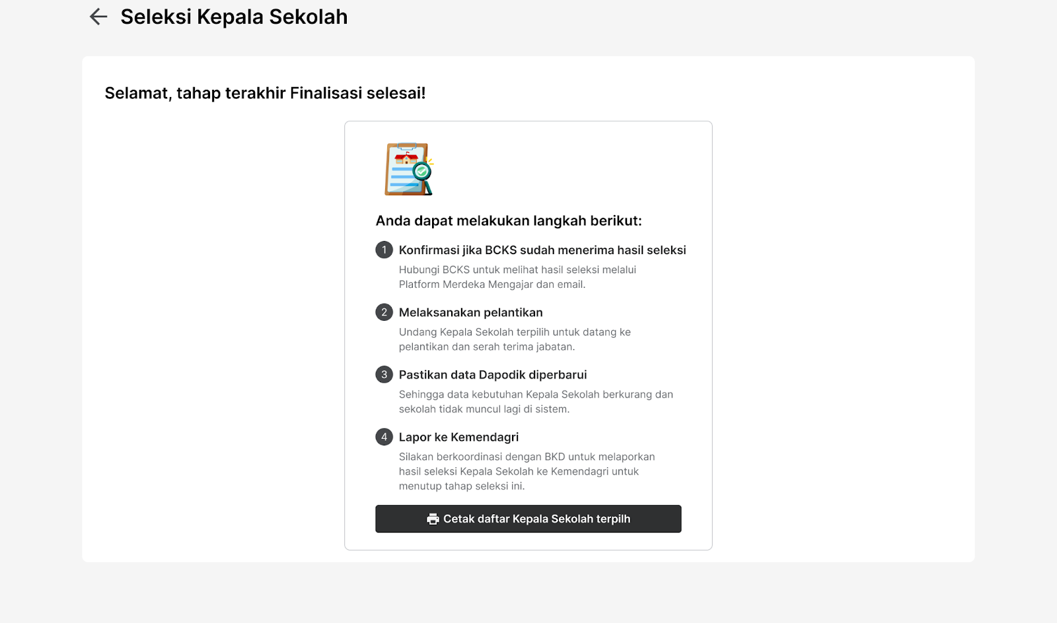1057x623 pixels.
Task: Select the Pastikan data Dapodik diperbarui title
Action: pos(493,375)
